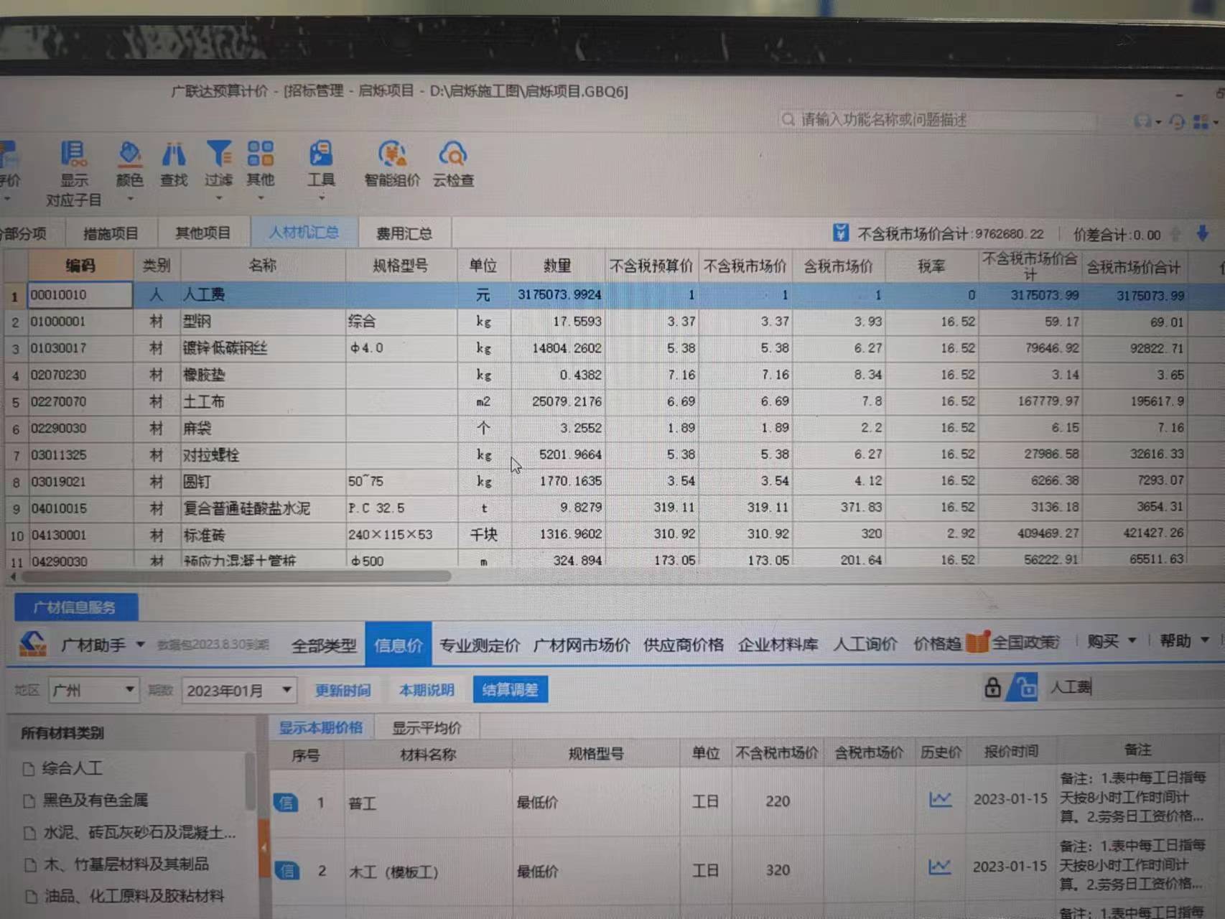Image resolution: width=1225 pixels, height=919 pixels.
Task: Tick the 黑色及有色金属 checkbox
Action: 29,801
